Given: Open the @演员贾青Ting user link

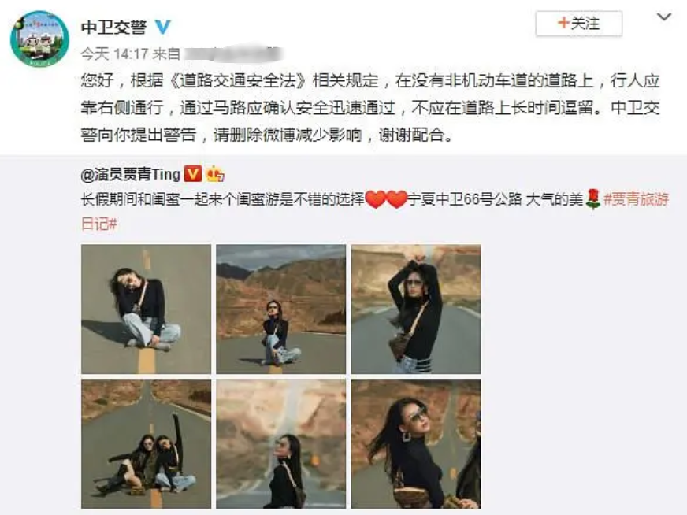Looking at the screenshot, I should (x=130, y=174).
